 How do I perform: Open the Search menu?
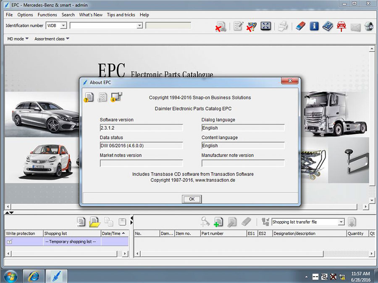point(68,15)
